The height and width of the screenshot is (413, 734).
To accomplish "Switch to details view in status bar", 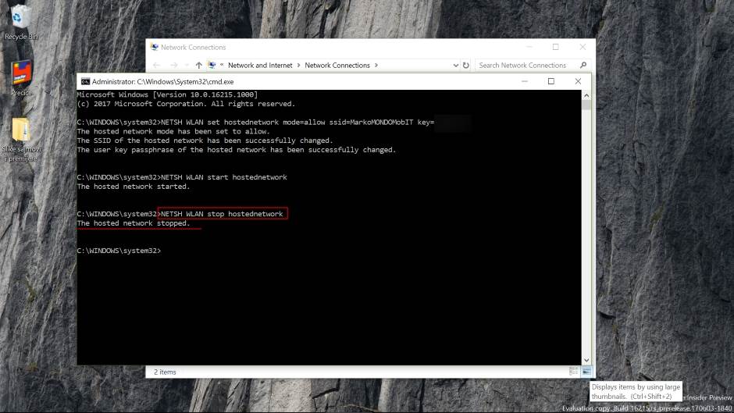I will tap(574, 372).
